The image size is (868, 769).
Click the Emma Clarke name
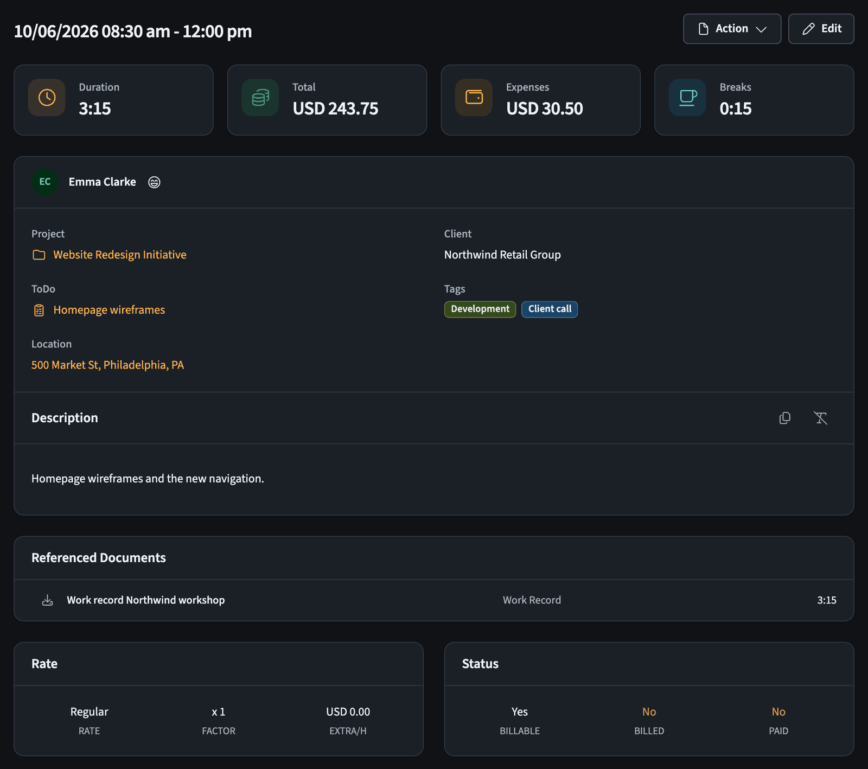(x=102, y=182)
